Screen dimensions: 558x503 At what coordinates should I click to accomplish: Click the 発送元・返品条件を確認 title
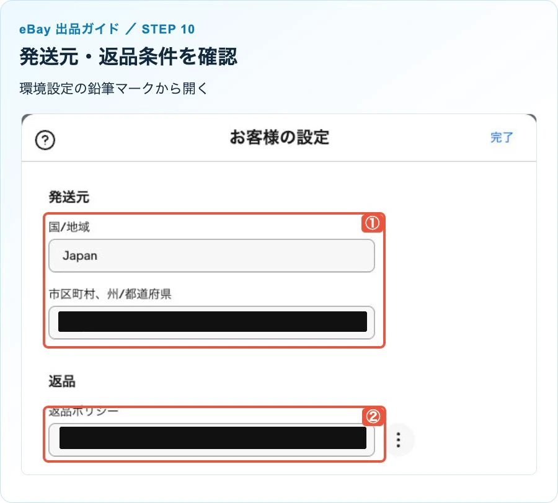tap(128, 56)
